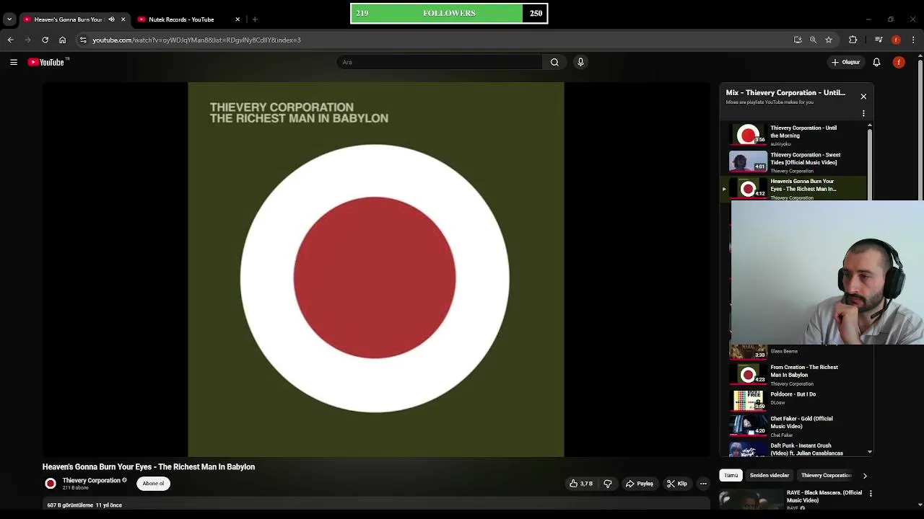Open the media control icon in toolbar

879,40
